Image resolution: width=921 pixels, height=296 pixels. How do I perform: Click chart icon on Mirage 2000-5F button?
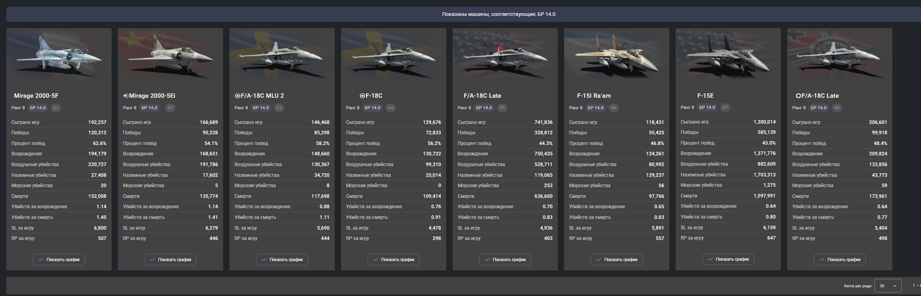(41, 259)
